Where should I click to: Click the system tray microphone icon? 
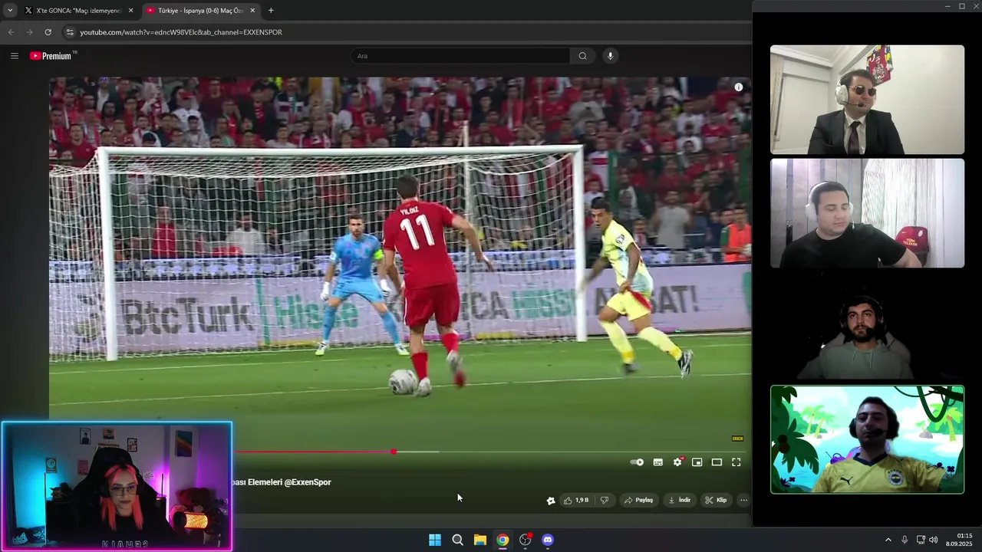tap(905, 540)
